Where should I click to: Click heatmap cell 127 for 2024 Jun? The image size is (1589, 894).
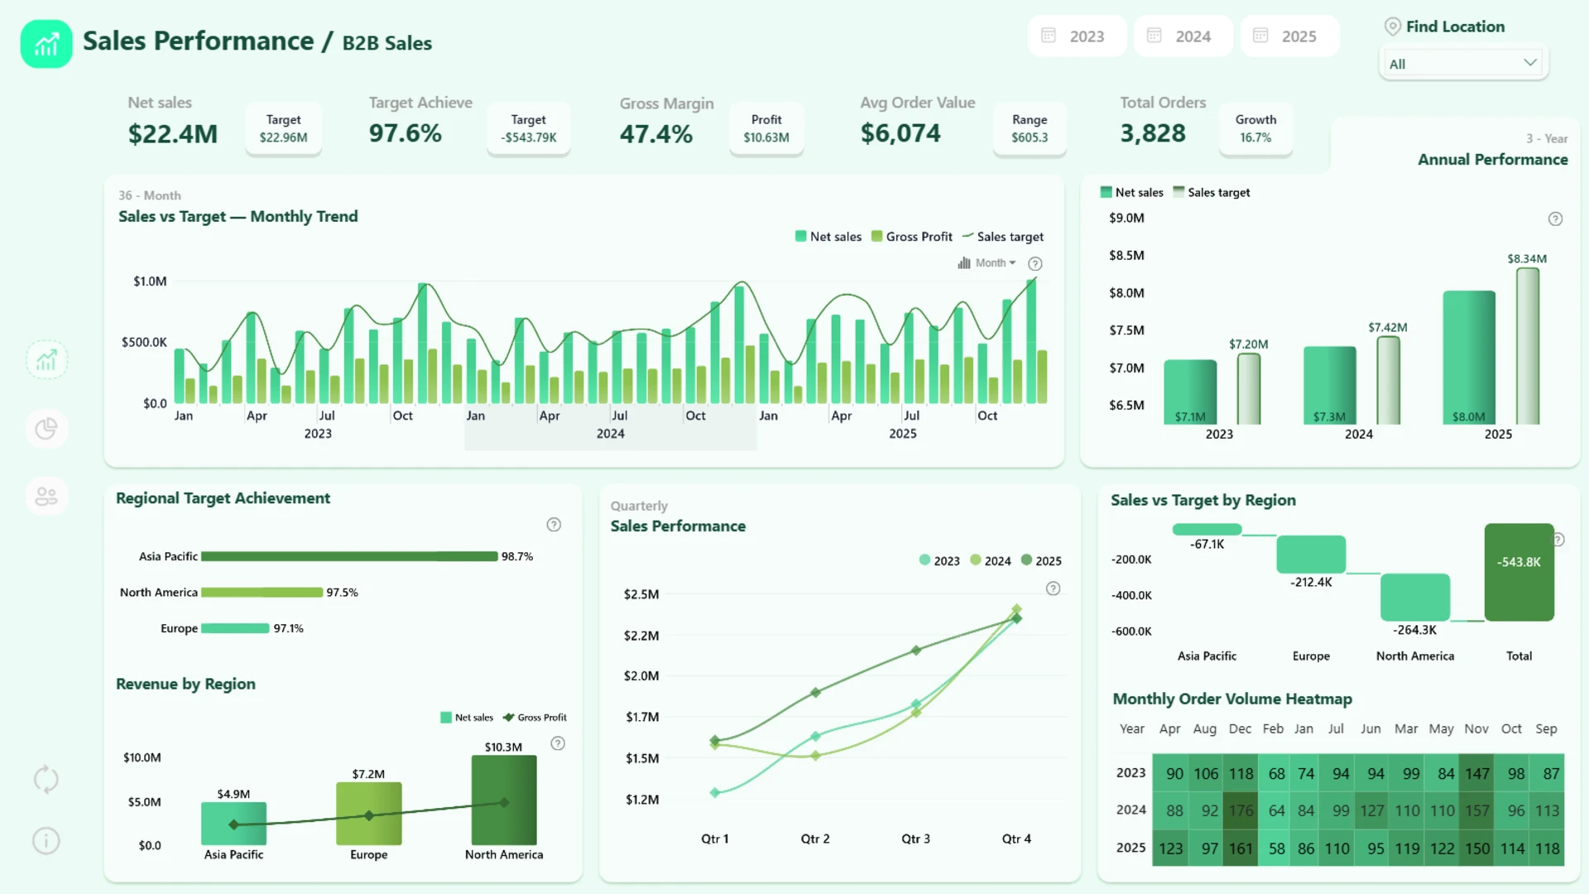point(1371,810)
